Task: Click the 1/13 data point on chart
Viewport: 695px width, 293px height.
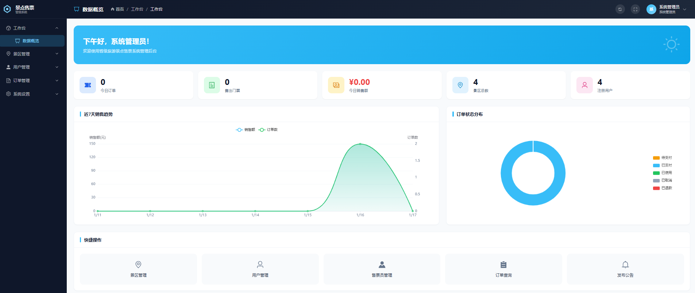Action: [x=202, y=211]
